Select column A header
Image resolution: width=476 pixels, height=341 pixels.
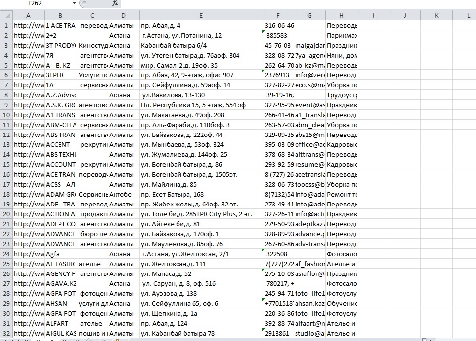pos(29,15)
